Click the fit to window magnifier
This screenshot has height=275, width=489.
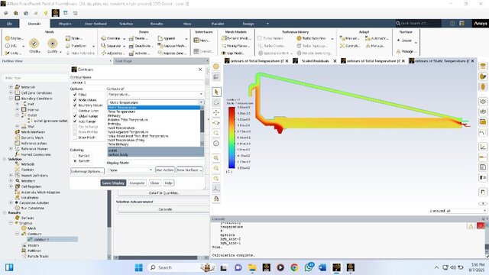tap(216, 133)
